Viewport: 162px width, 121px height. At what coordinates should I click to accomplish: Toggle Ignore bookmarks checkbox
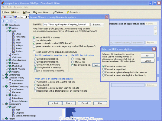[34, 43]
